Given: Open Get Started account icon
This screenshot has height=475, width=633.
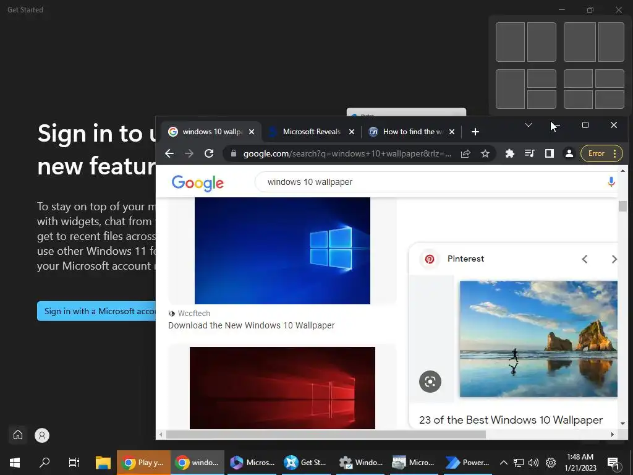Looking at the screenshot, I should 42,435.
